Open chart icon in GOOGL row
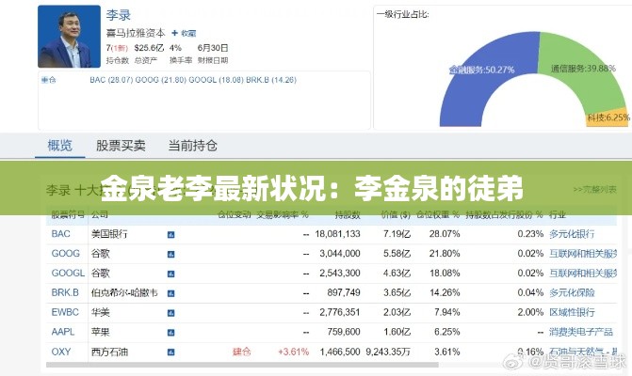Viewport: 632px width, 376px height. [x=170, y=274]
